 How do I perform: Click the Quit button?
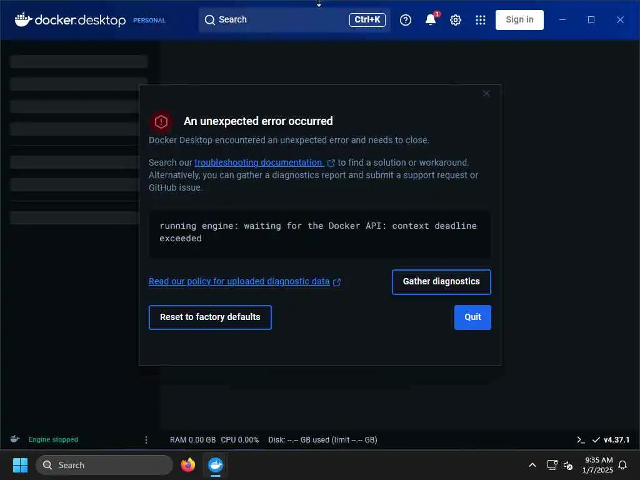(472, 317)
